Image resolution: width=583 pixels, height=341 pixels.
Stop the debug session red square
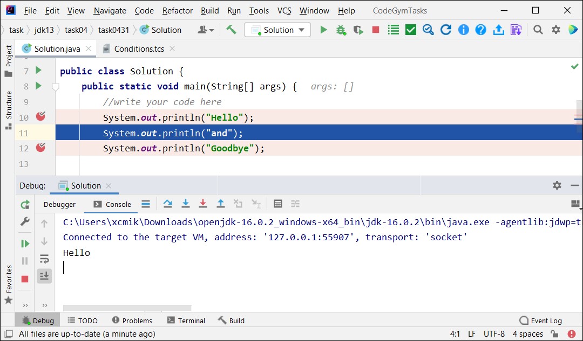[x=25, y=279]
